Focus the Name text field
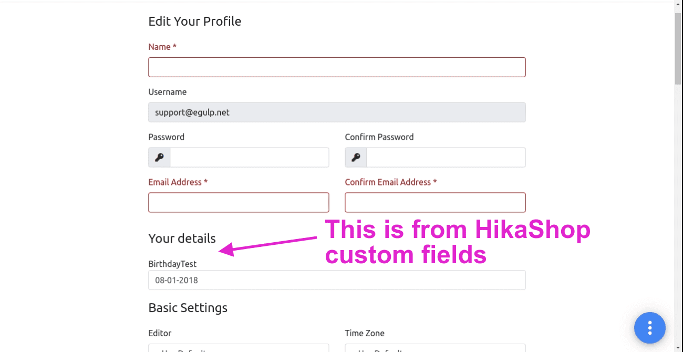The height and width of the screenshot is (352, 683). pyautogui.click(x=337, y=67)
